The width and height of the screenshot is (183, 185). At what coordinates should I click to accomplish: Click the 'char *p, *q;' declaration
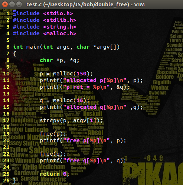[x=59, y=60]
